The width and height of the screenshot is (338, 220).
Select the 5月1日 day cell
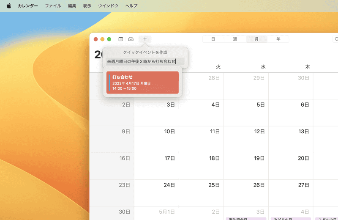(x=156, y=213)
